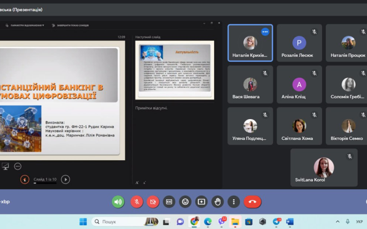Open more slide show options circle button
The image size is (367, 229).
[18, 166]
